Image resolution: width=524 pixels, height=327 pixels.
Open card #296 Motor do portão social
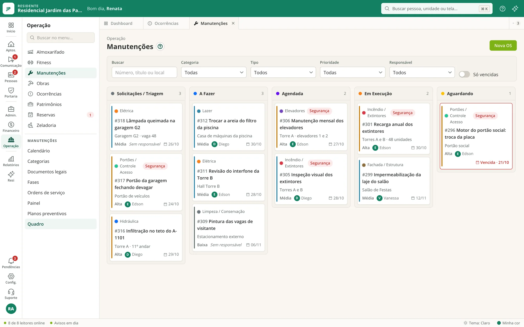coord(476,136)
